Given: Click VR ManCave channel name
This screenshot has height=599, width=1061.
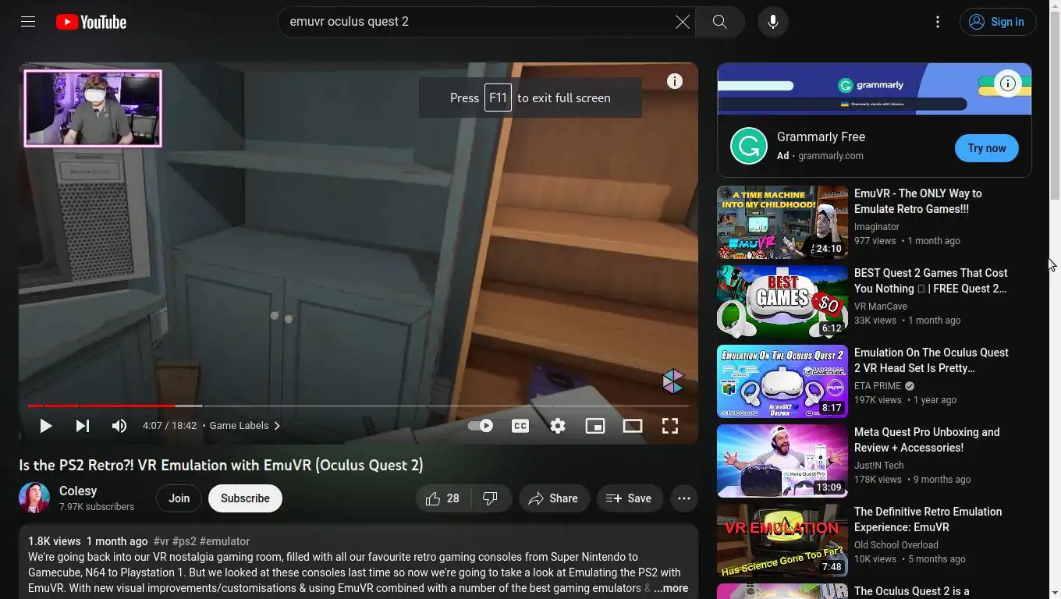Looking at the screenshot, I should point(881,307).
